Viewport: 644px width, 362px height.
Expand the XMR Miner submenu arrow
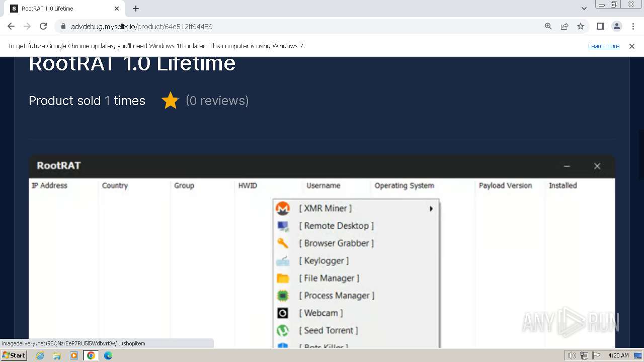tap(431, 209)
